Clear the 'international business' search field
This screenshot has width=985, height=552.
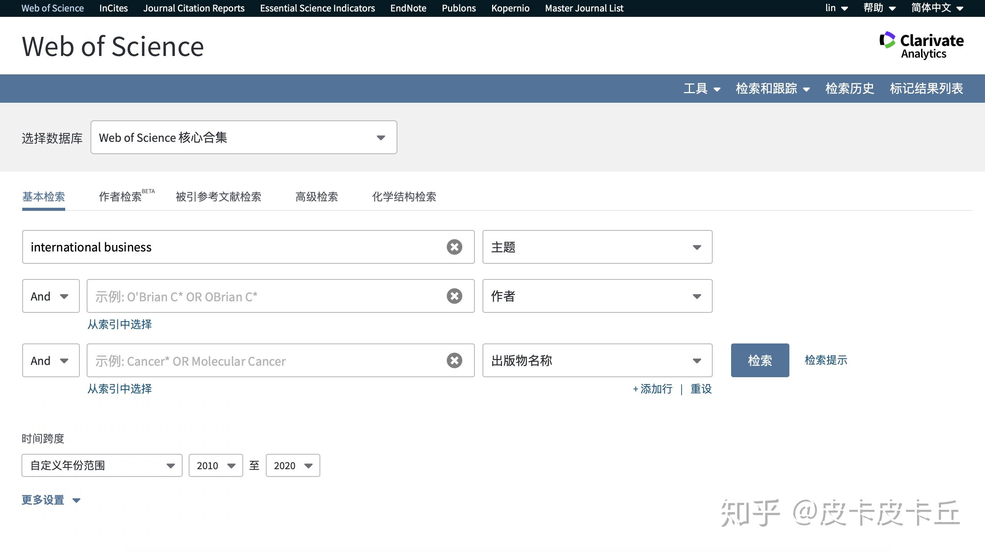click(454, 247)
